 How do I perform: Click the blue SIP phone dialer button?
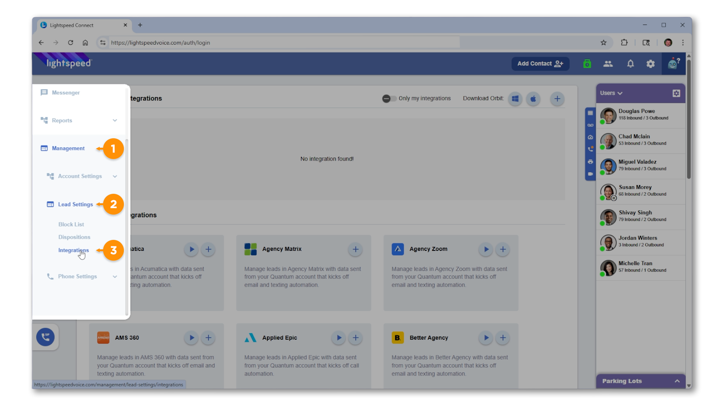45,337
